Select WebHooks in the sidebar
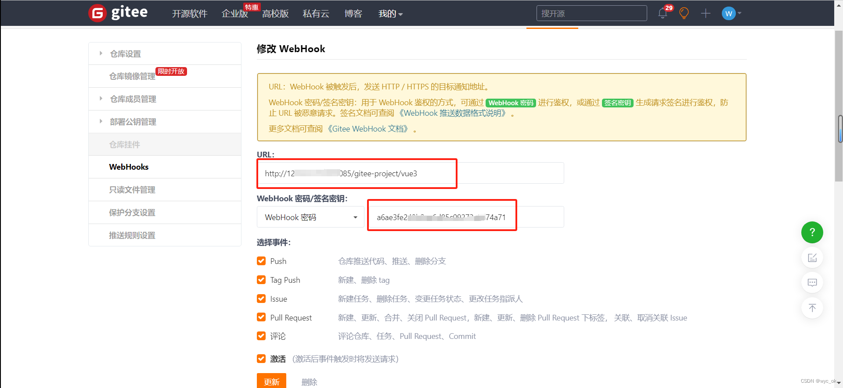Screen dimensions: 843x388 pos(165,167)
